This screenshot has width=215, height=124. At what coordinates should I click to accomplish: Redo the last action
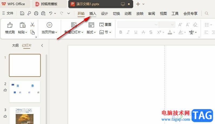coord(62,13)
